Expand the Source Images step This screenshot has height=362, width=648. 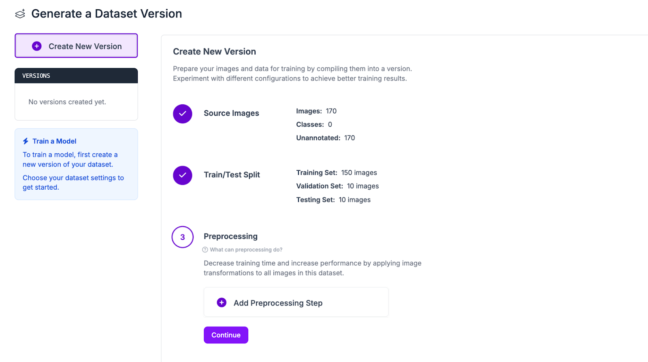[231, 113]
